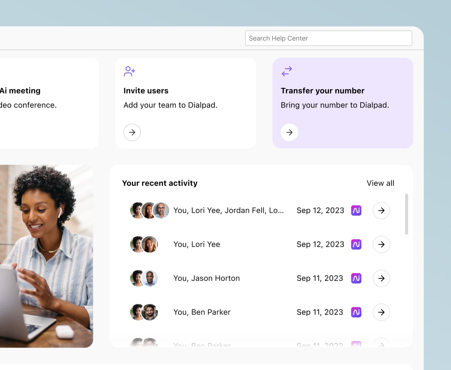The image size is (451, 370).
Task: Select the Jason Horton avatar pair
Action: tap(144, 278)
